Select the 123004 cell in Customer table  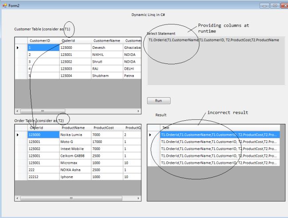[x=75, y=75]
